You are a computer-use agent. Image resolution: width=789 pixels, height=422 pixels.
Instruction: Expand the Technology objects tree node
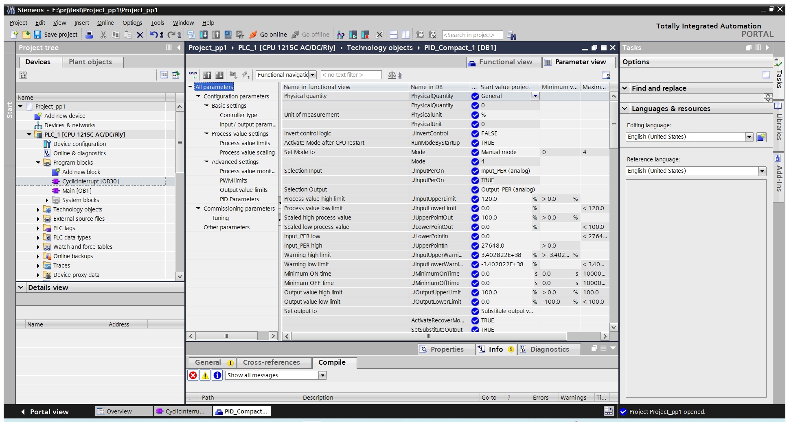coord(38,209)
